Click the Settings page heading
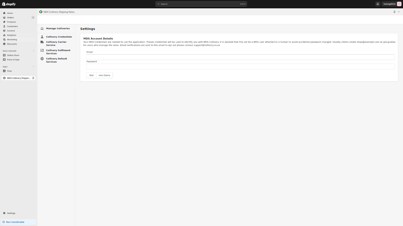The image size is (403, 226). [x=88, y=29]
